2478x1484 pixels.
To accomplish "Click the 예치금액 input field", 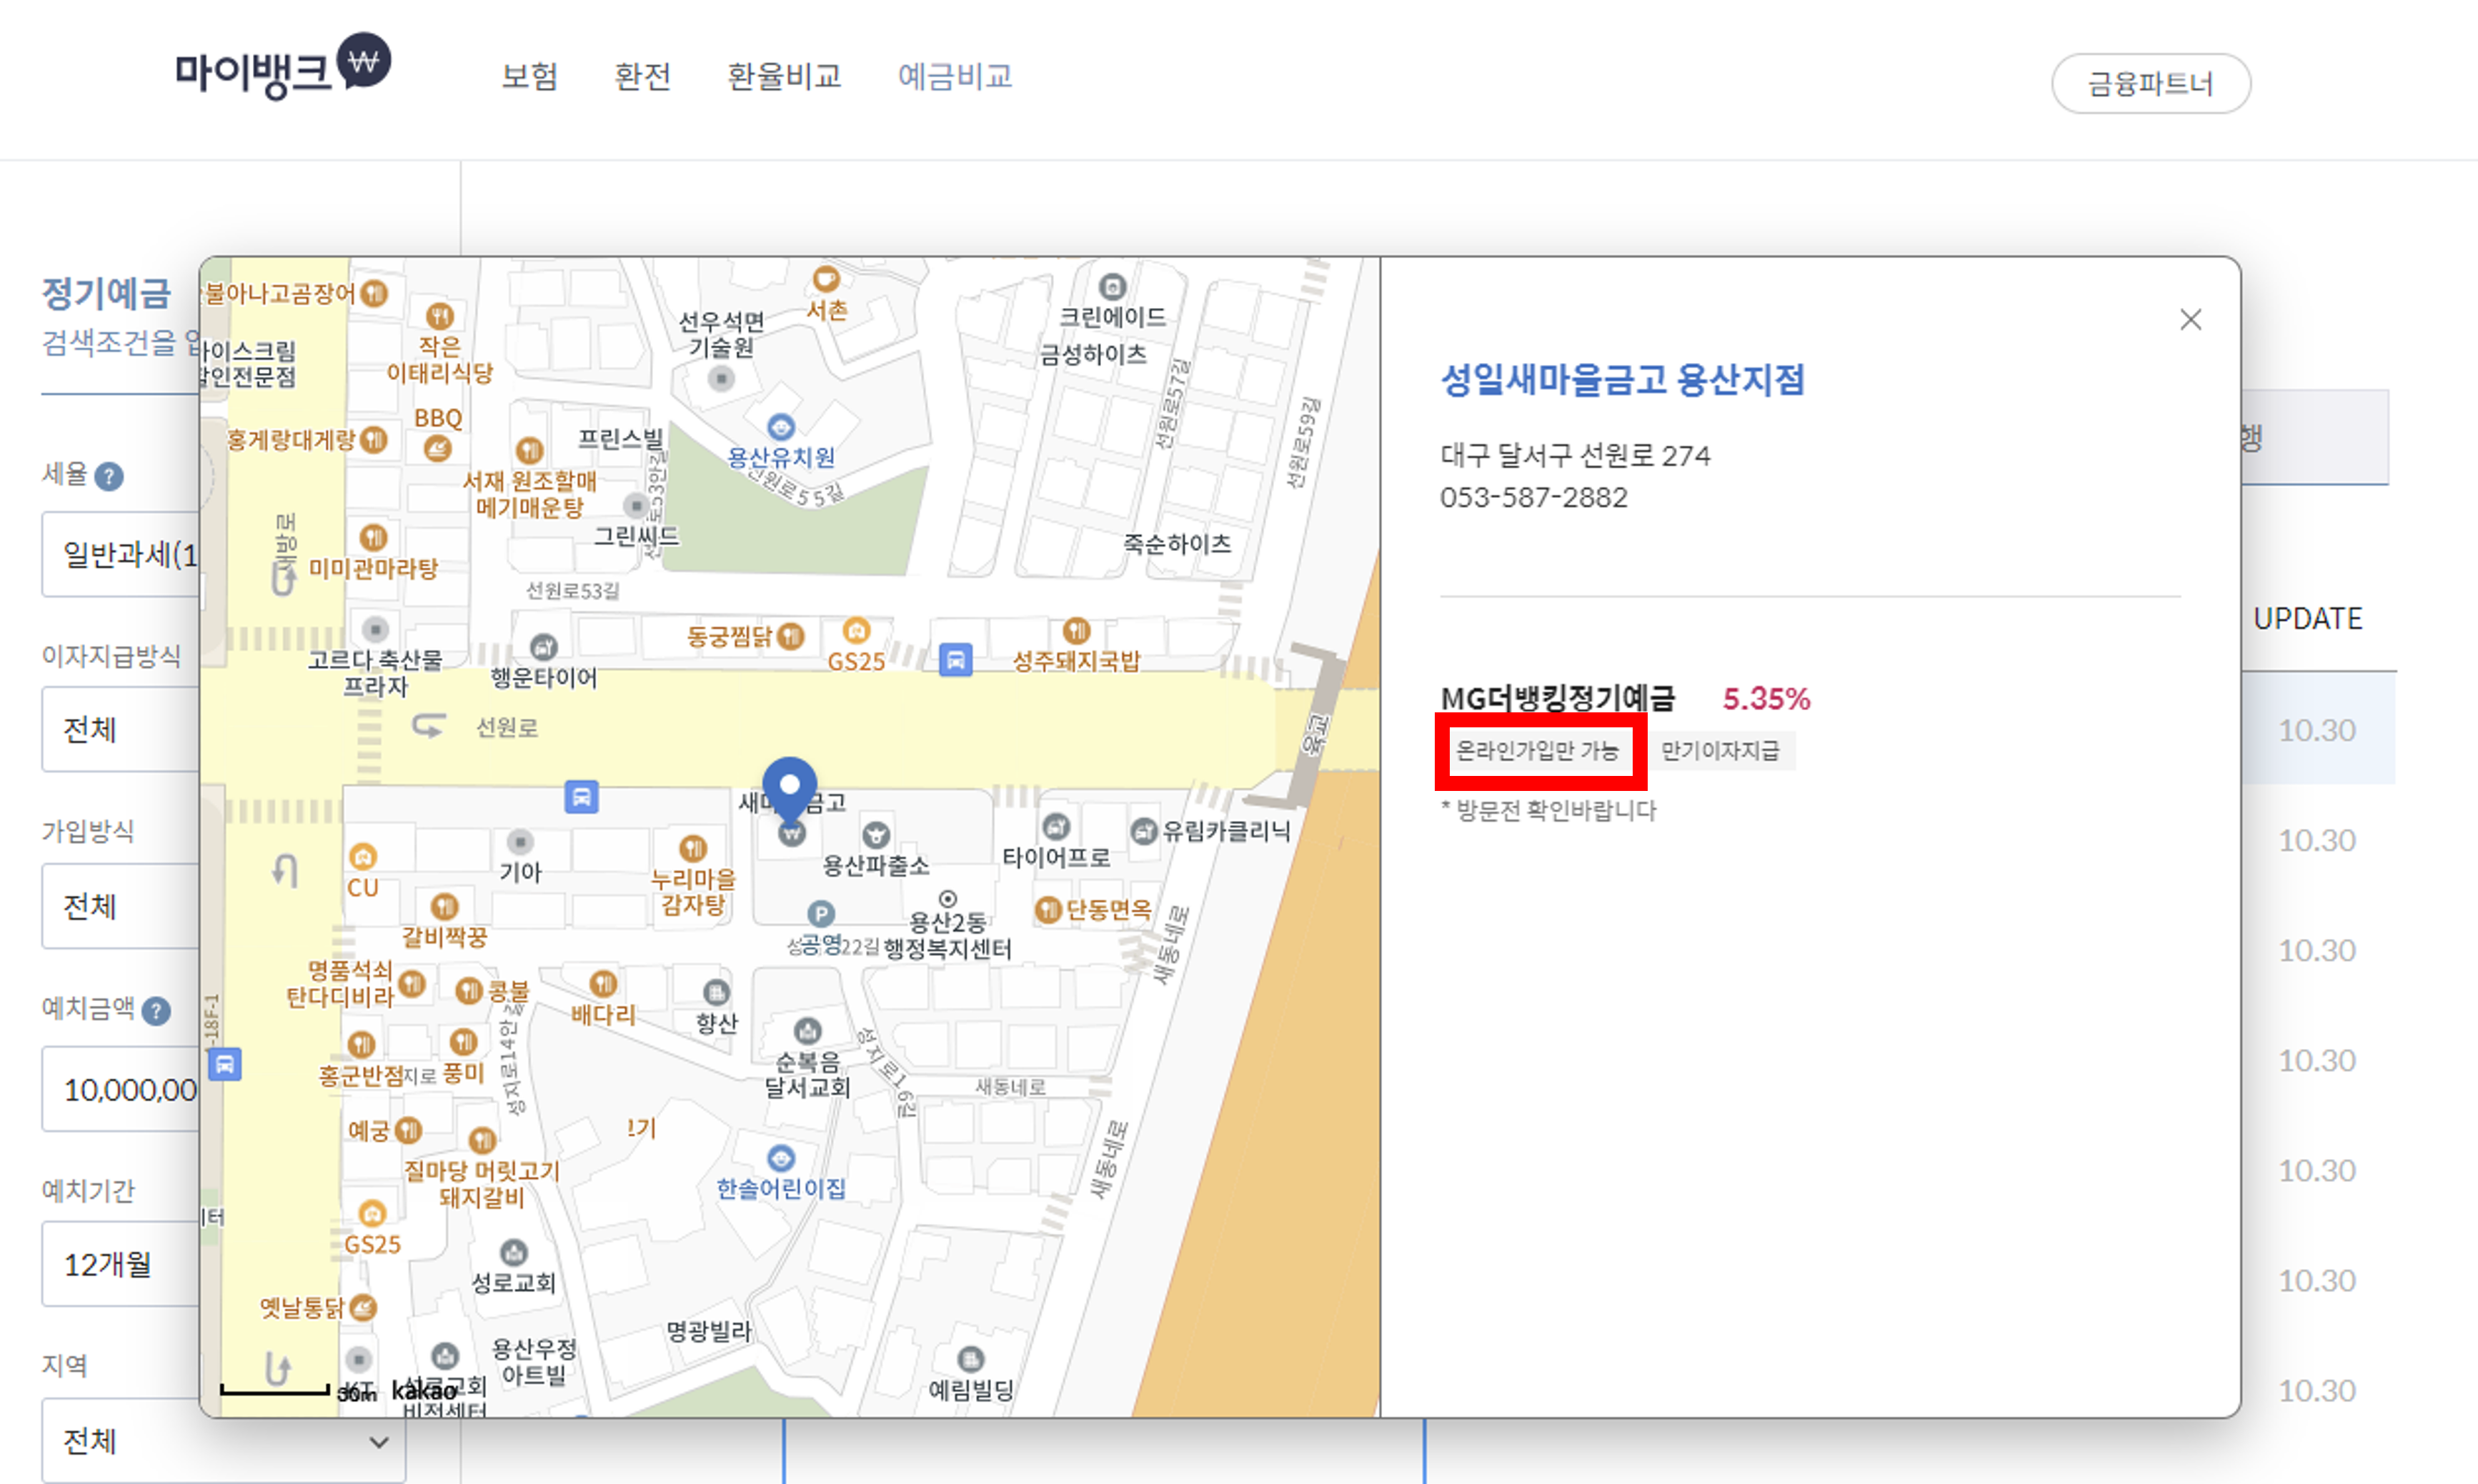I will [x=121, y=1089].
